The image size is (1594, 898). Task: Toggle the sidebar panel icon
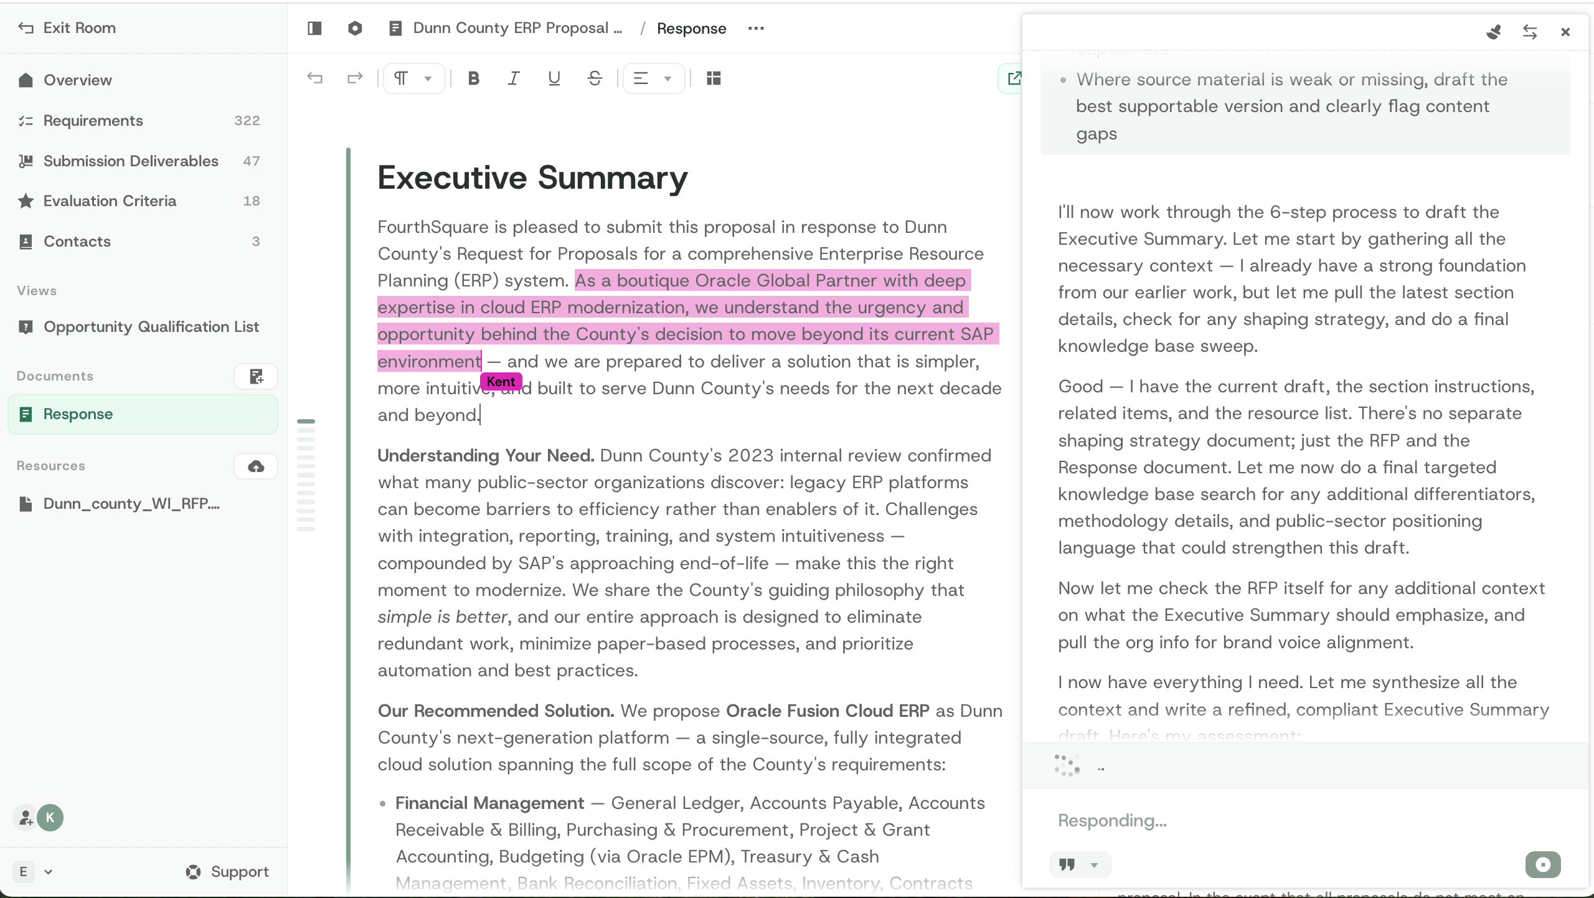[314, 28]
